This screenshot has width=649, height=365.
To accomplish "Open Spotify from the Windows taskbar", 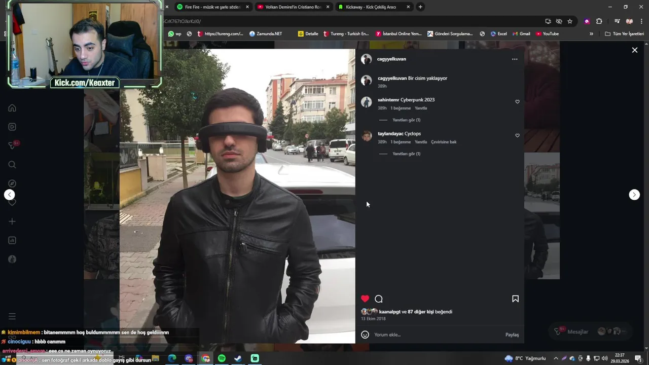I will click(x=222, y=358).
